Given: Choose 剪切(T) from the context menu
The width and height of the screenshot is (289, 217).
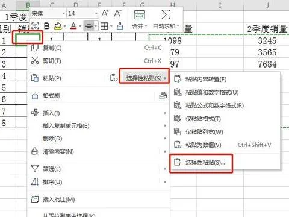Looking at the screenshot, I should tap(98, 61).
